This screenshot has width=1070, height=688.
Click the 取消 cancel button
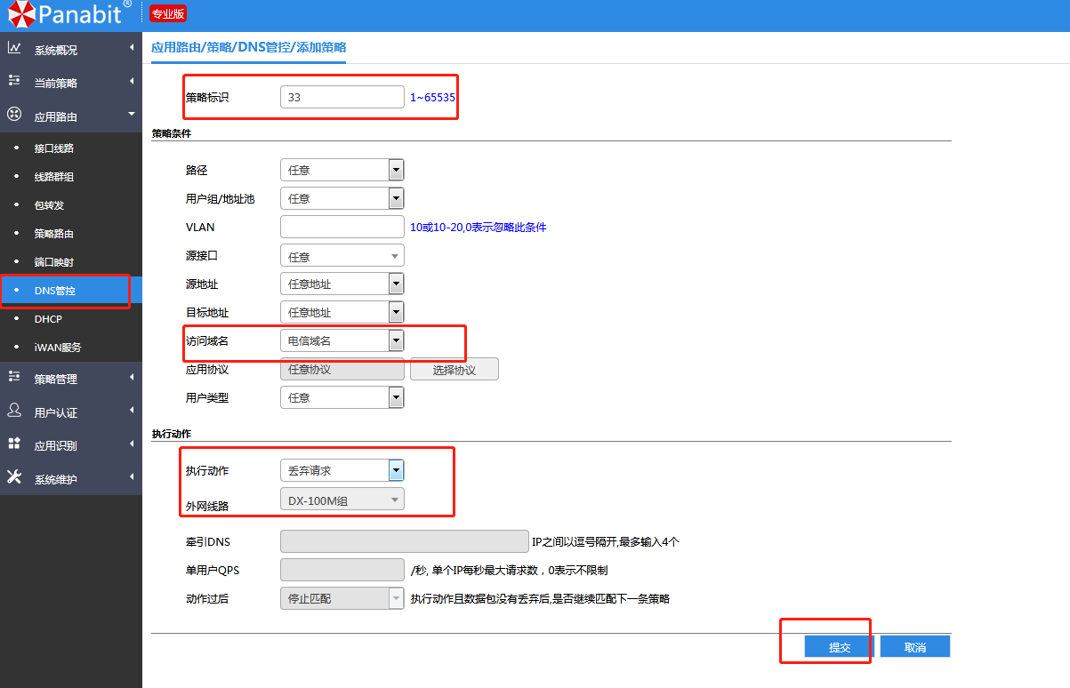(x=914, y=647)
